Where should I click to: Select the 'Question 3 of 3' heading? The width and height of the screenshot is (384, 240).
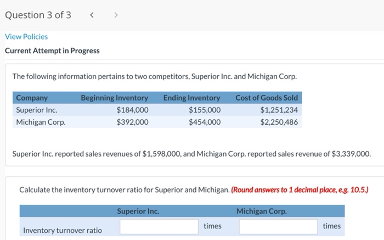38,15
